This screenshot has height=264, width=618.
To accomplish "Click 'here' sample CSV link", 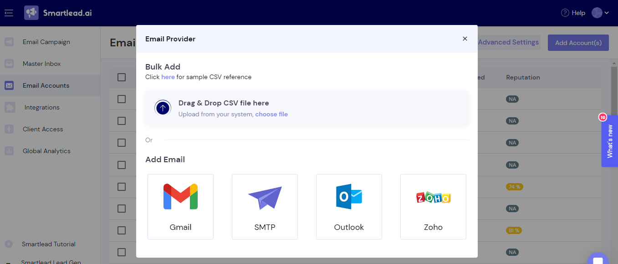I will click(x=168, y=77).
